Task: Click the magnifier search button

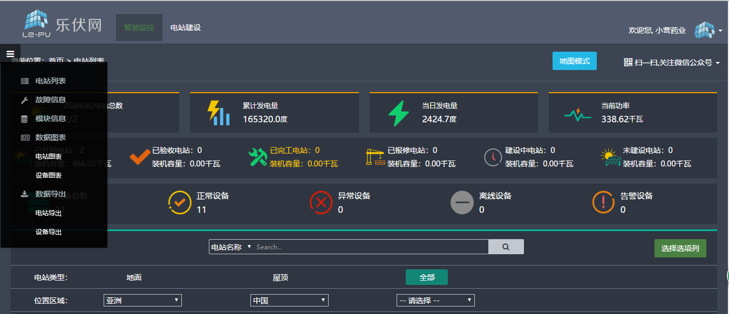Action: point(506,247)
